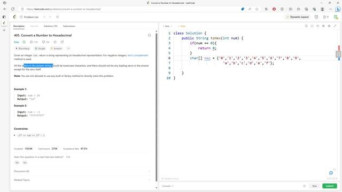Click the note icon beside problem title

[150, 35]
